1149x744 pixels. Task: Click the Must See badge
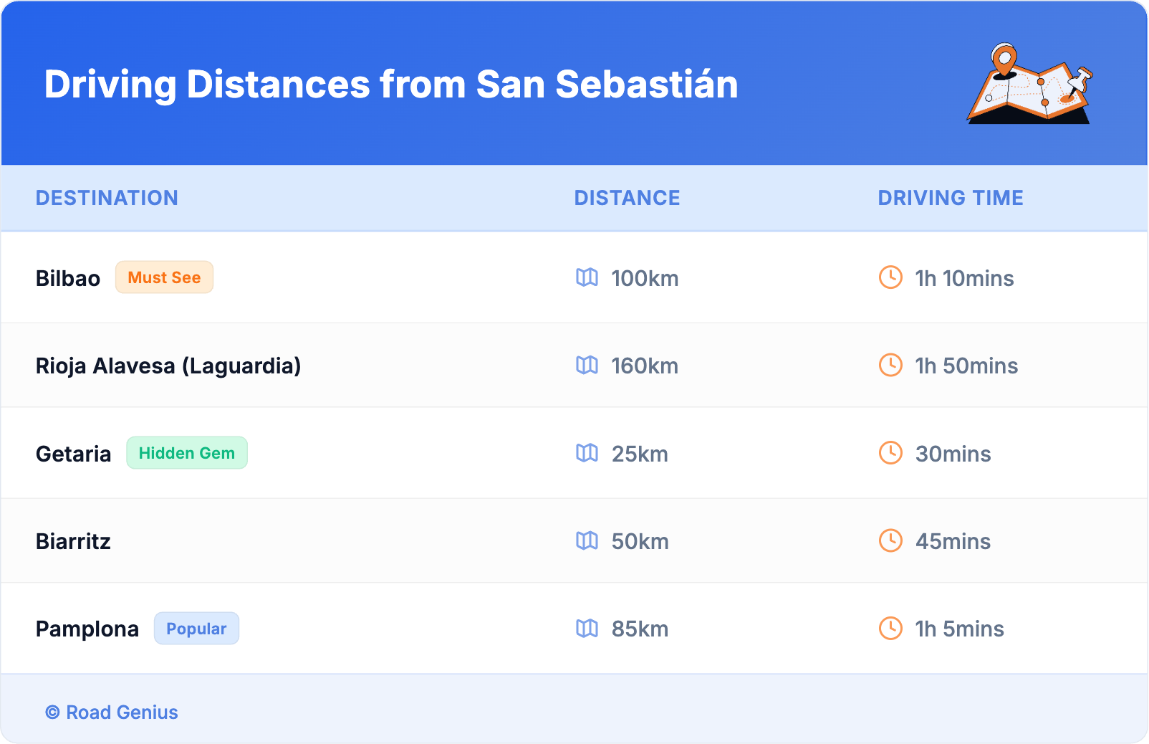pyautogui.click(x=164, y=277)
